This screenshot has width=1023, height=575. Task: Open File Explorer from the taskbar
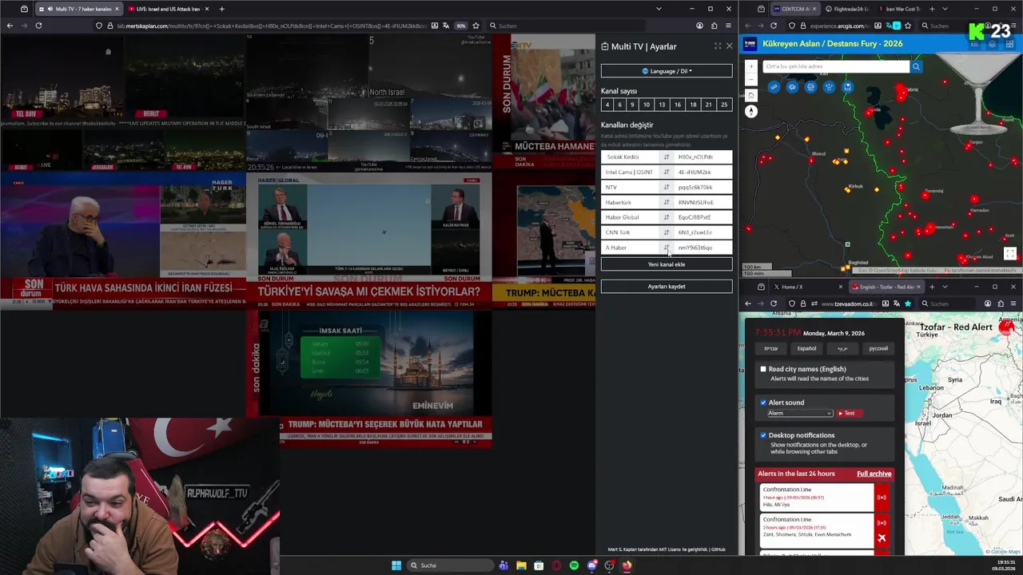(521, 565)
